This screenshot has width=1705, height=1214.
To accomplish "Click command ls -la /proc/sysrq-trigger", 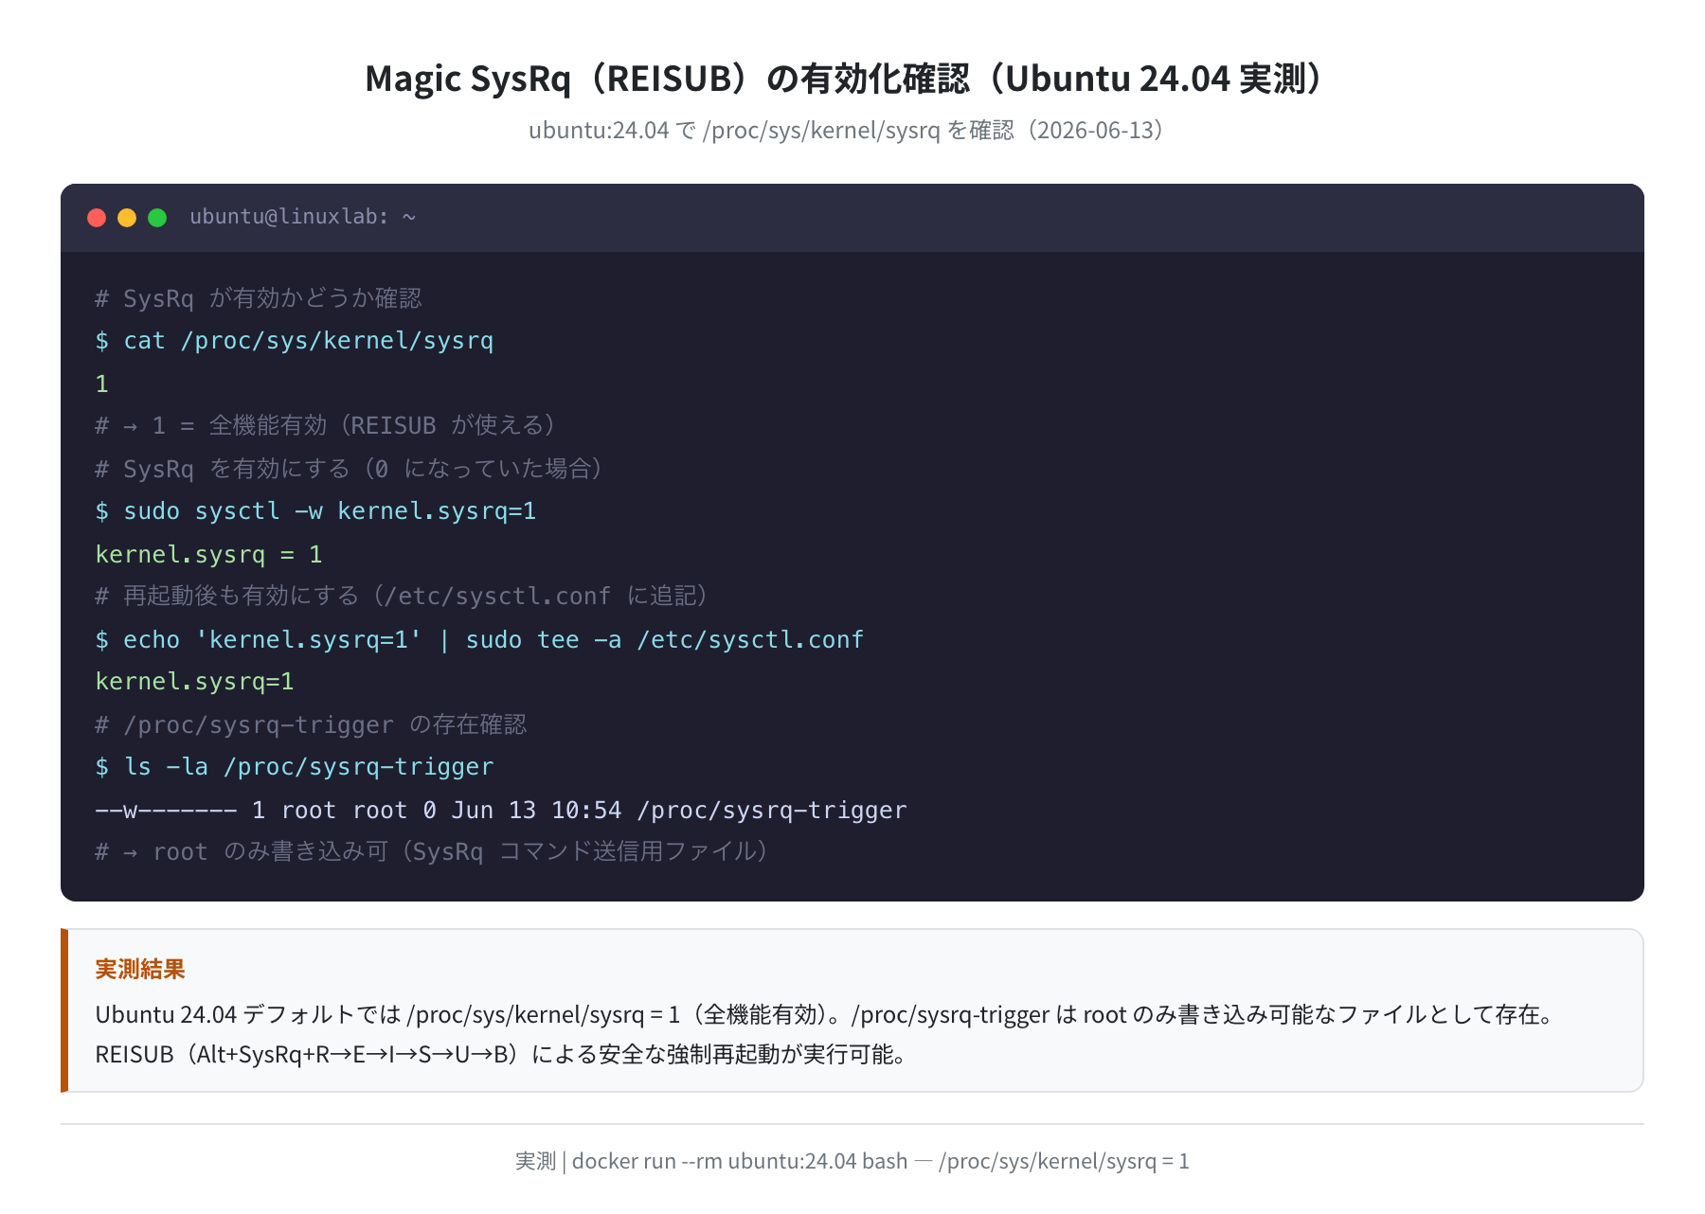I will coord(295,767).
